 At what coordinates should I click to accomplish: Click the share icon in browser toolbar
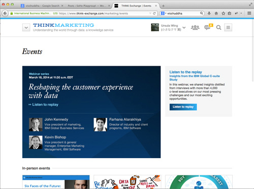(236, 13)
